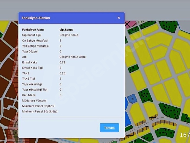This screenshot has height=143, width=190.
Task: Select the 'Fonksiyon Alanı' label
Action: 33,30
